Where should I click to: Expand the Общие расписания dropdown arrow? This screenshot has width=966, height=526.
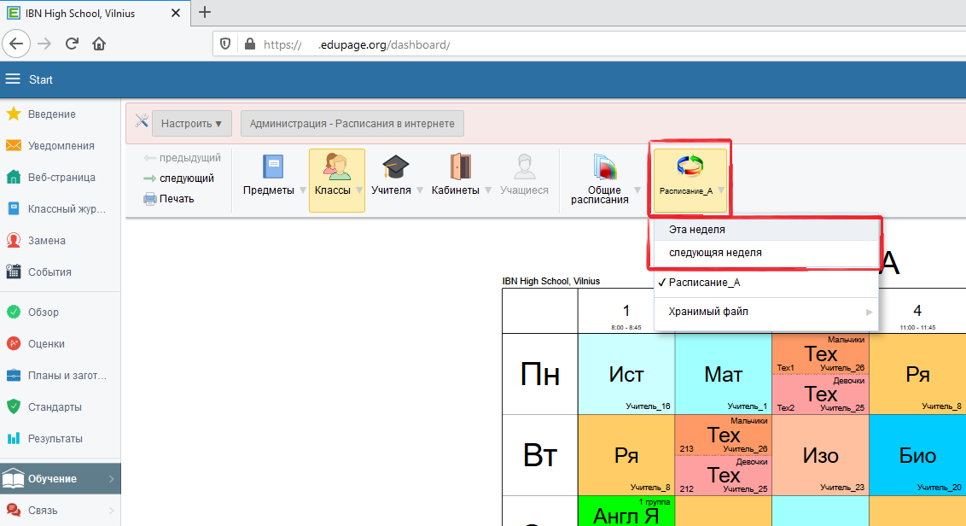pos(637,190)
